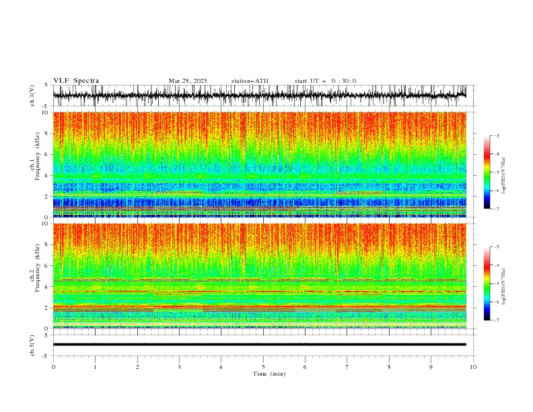Click the ch.1 spectrogram plot
Image resolution: width=533 pixels, height=412 pixels.
coord(260,164)
